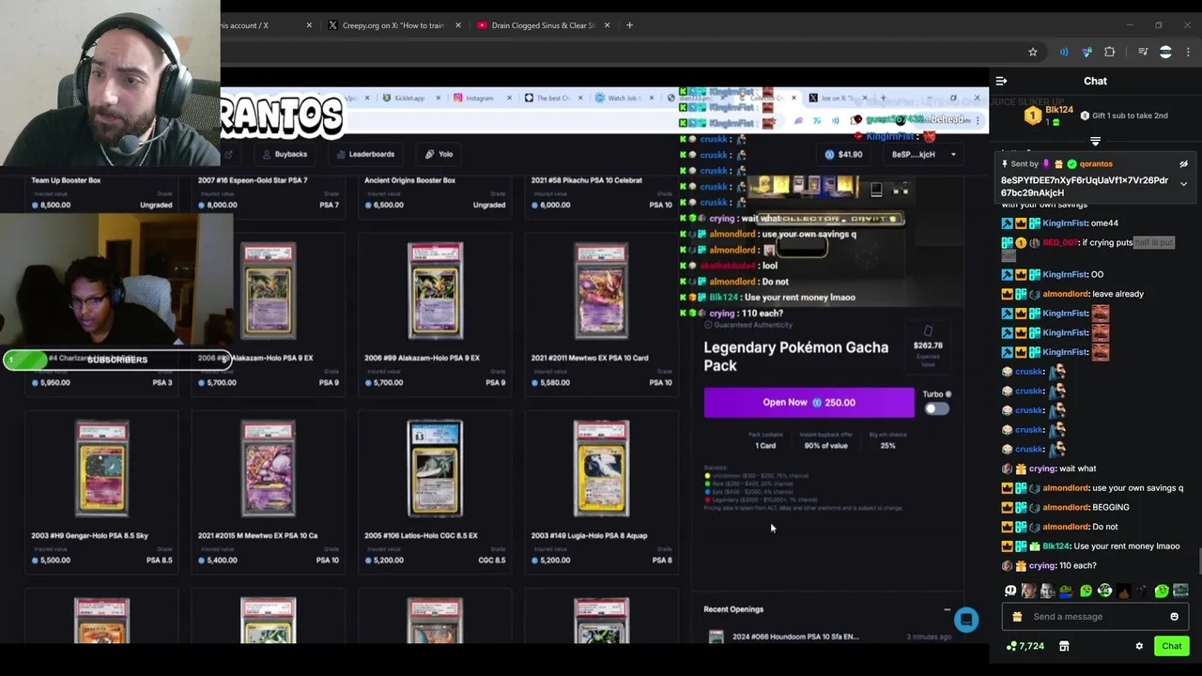Open a new browser tab

tap(629, 25)
